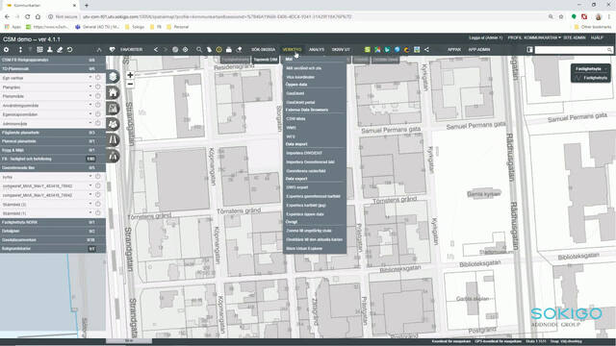The height and width of the screenshot is (346, 616).
Task: Click the person stamp icon in left toolbar
Action: click(x=49, y=50)
